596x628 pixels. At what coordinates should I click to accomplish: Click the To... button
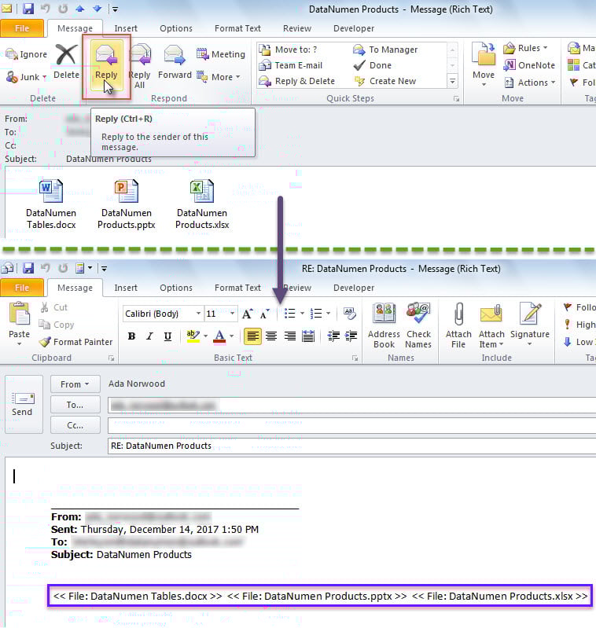coord(75,405)
